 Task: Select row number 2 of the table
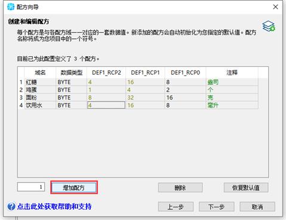(x=21, y=90)
